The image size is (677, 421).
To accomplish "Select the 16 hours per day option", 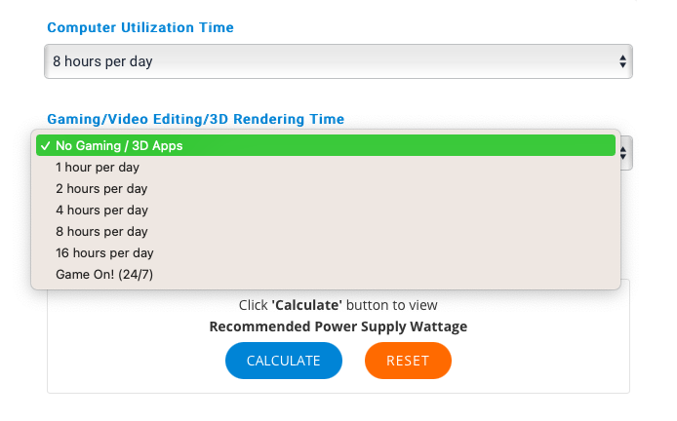I will (105, 253).
